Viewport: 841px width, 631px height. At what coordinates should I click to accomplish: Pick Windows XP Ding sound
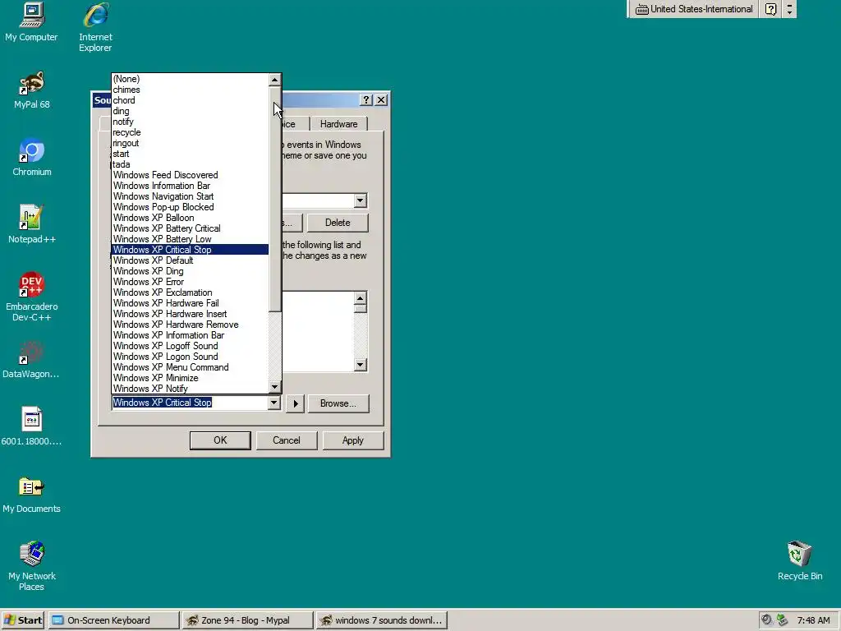(x=190, y=271)
